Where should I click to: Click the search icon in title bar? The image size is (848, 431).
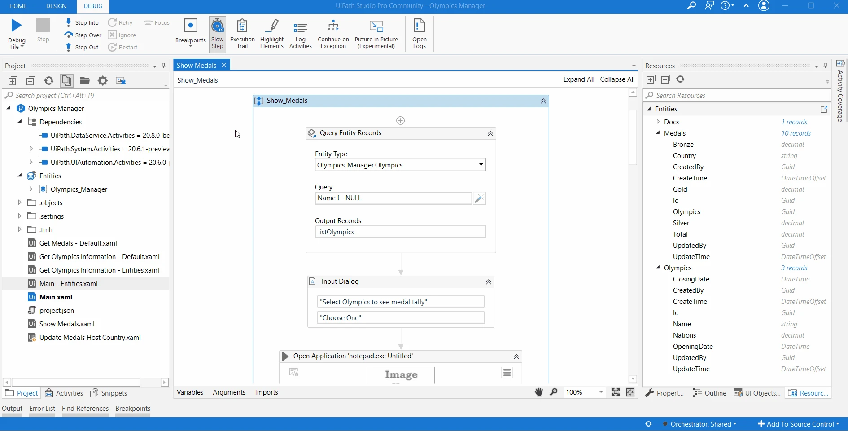[691, 6]
